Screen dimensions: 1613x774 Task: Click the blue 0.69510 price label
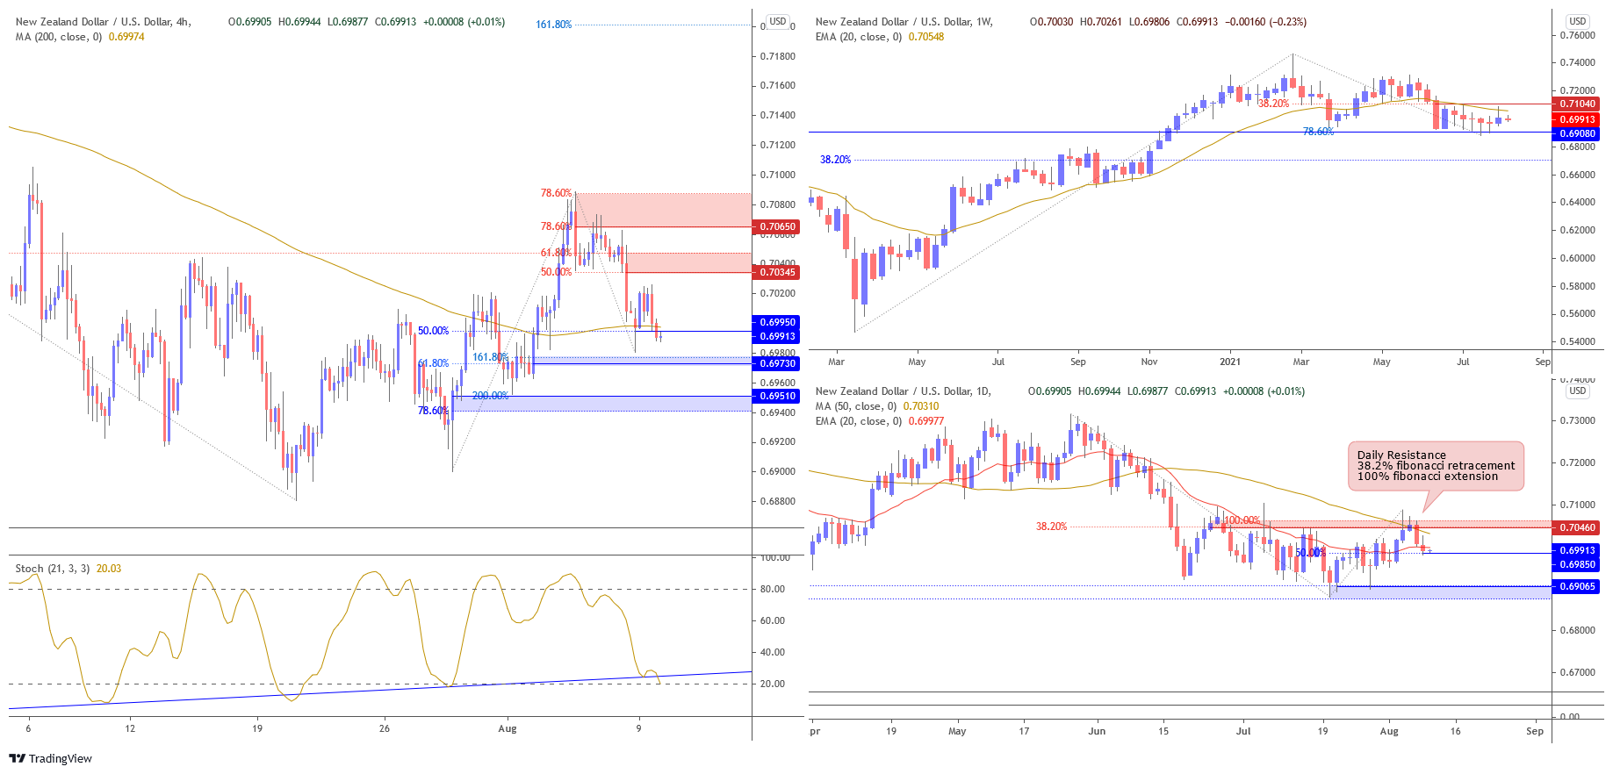pyautogui.click(x=776, y=396)
